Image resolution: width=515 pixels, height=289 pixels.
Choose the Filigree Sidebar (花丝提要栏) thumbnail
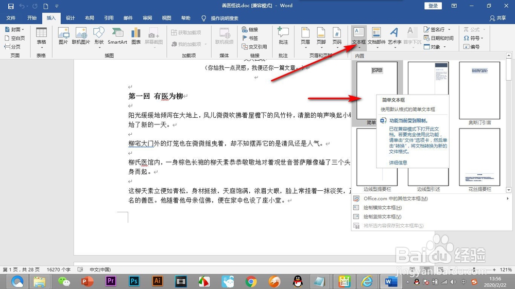click(x=479, y=157)
